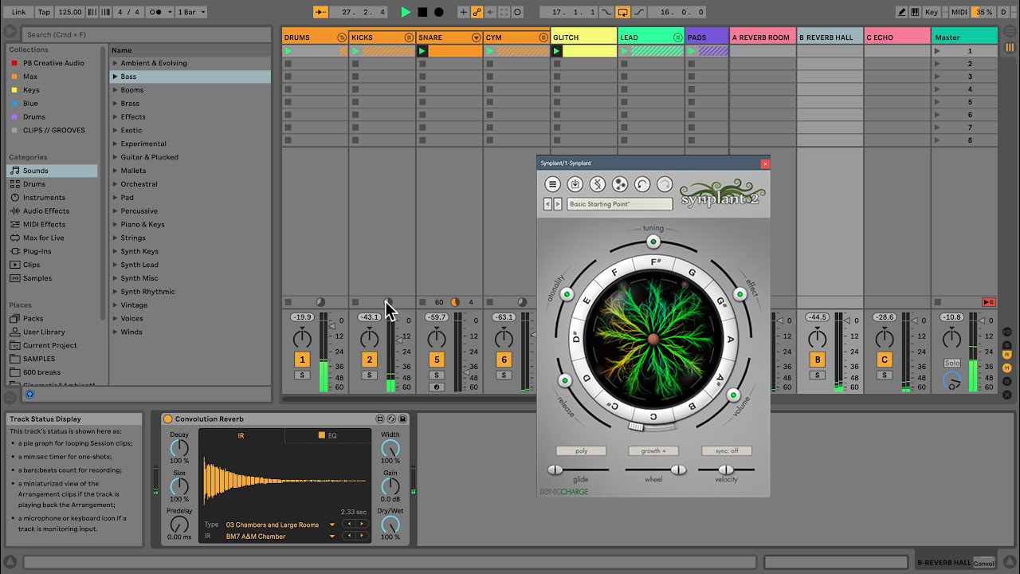Expand the Voices folder

coord(115,318)
